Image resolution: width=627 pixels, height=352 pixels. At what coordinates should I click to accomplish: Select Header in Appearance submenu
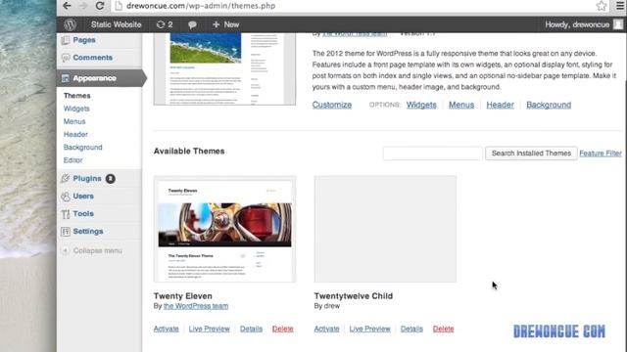[x=75, y=135]
